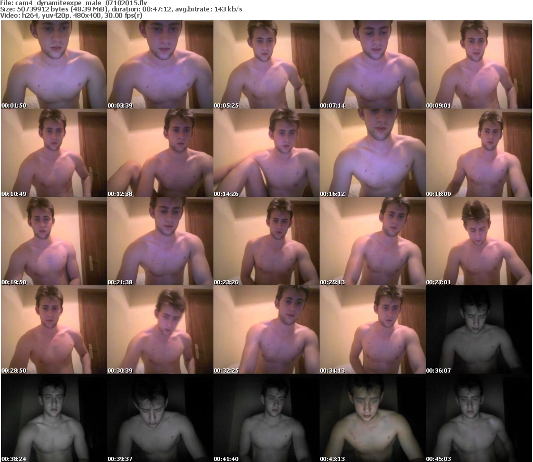The height and width of the screenshot is (462, 533).
Task: Select the thumbnail timestamped 00:30:39
Action: pyautogui.click(x=160, y=329)
